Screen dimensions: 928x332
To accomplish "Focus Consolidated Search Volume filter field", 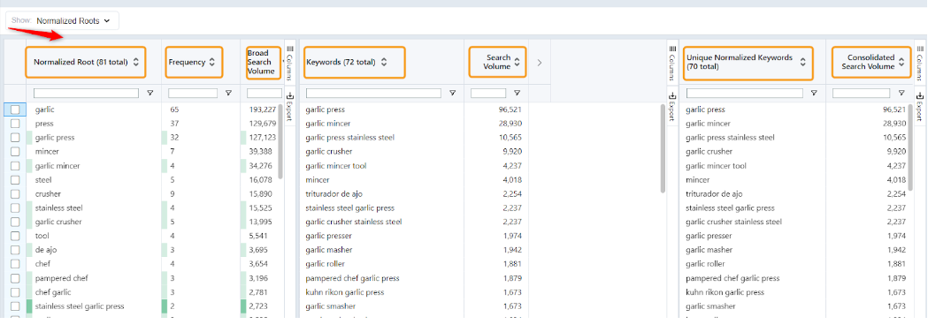I will [x=861, y=94].
